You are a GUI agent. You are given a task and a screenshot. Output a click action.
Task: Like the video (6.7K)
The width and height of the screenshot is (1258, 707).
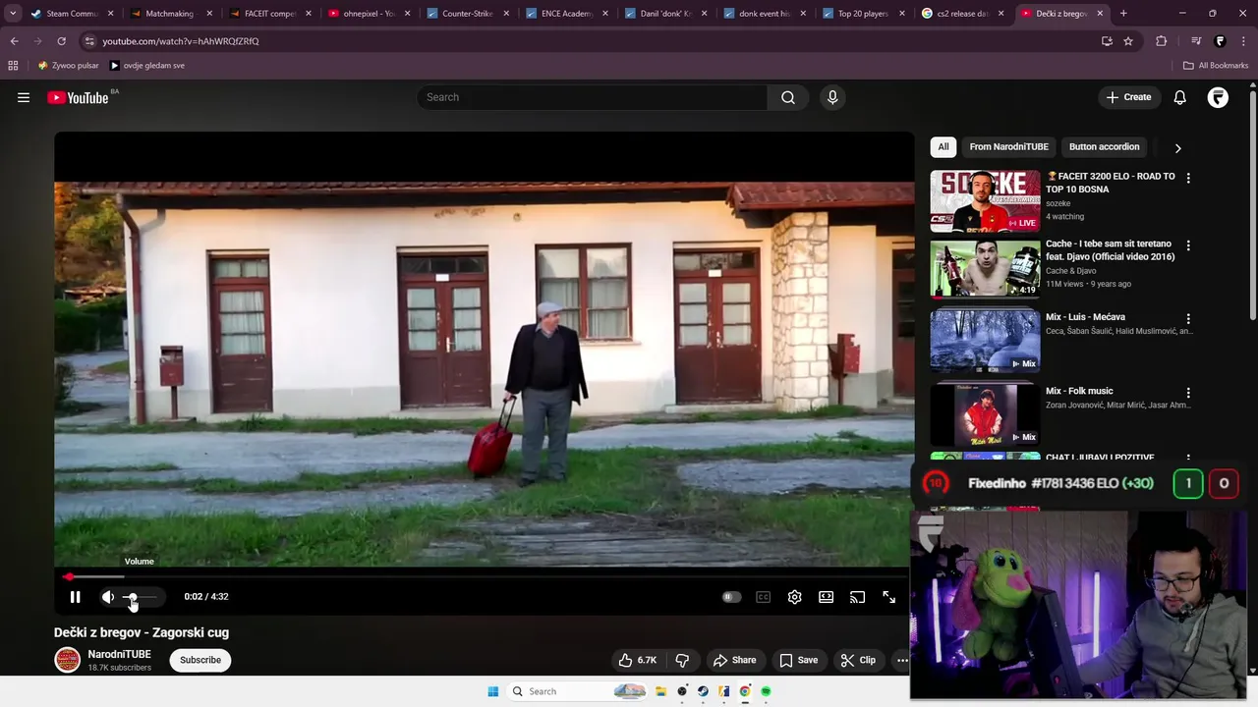coord(637,660)
